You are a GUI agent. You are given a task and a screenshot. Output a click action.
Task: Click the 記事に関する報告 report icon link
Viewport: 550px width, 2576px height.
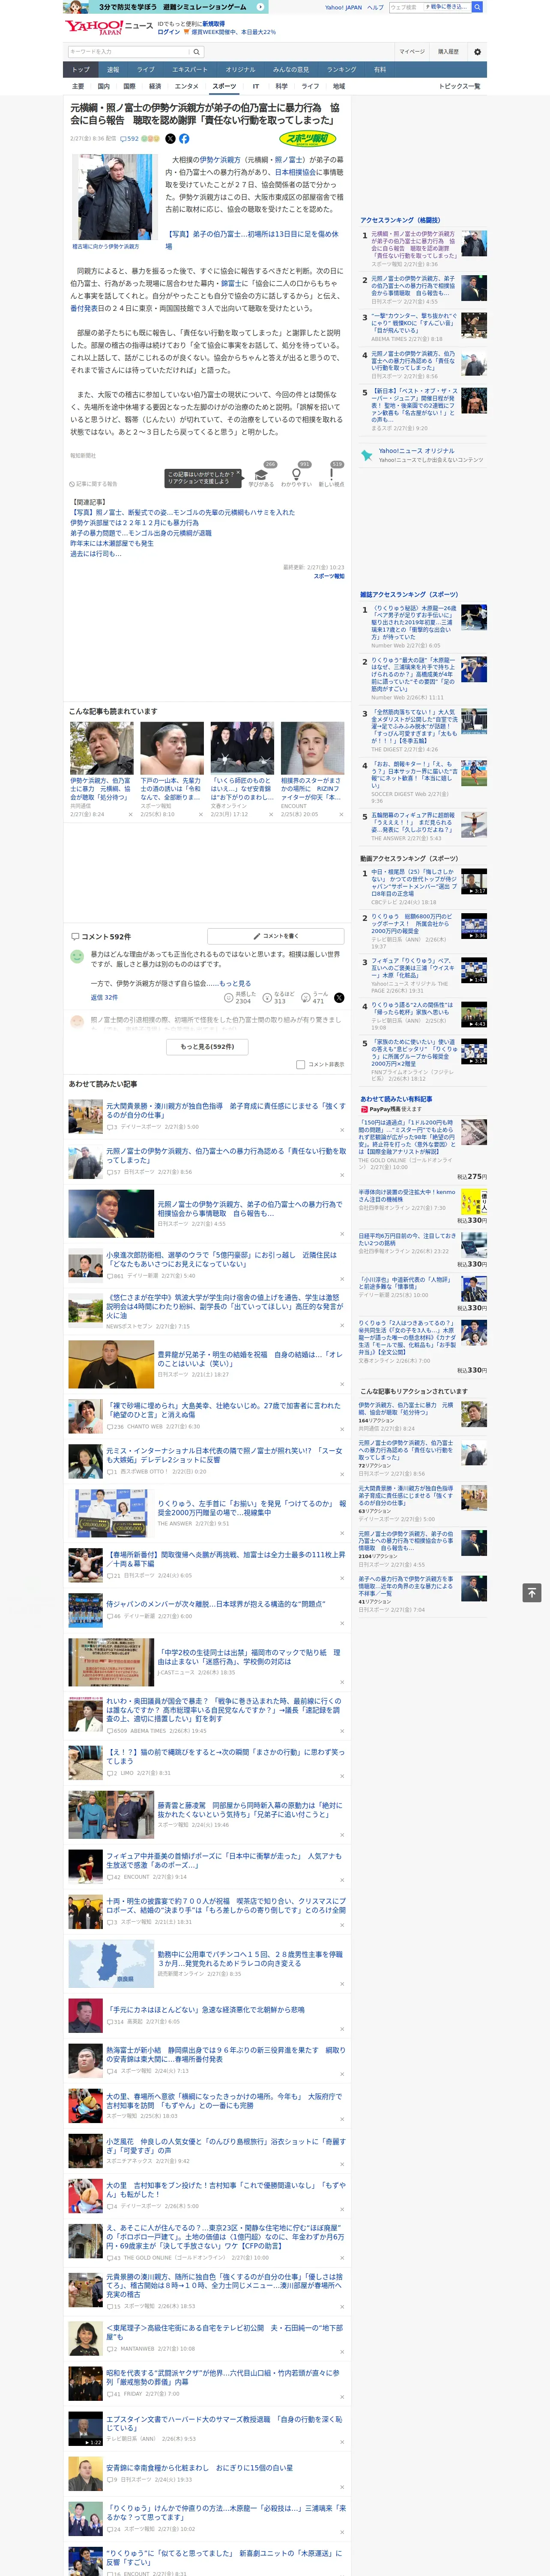coord(94,483)
